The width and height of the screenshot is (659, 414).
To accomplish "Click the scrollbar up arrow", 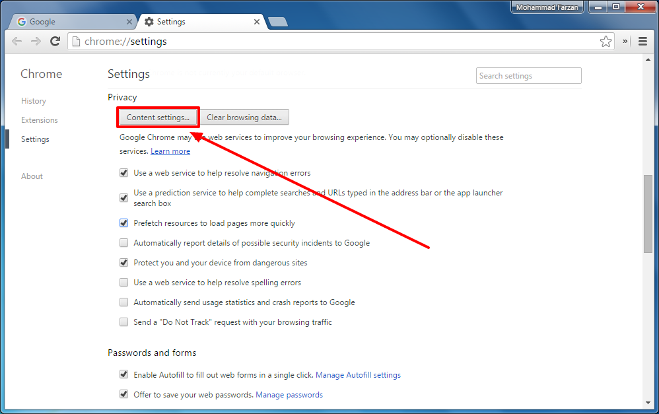I will click(648, 59).
